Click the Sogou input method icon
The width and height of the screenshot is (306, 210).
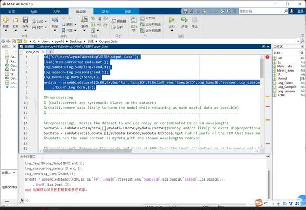[x=259, y=203]
